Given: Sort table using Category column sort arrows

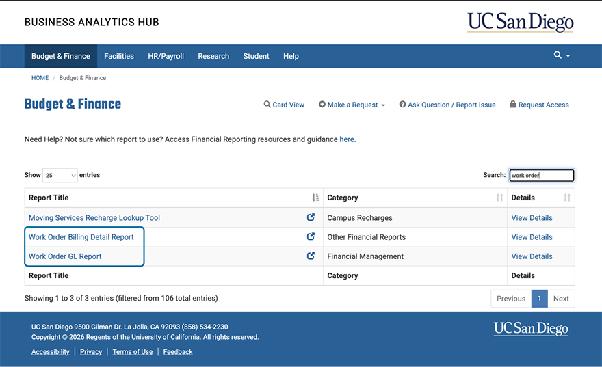Looking at the screenshot, I should point(499,198).
